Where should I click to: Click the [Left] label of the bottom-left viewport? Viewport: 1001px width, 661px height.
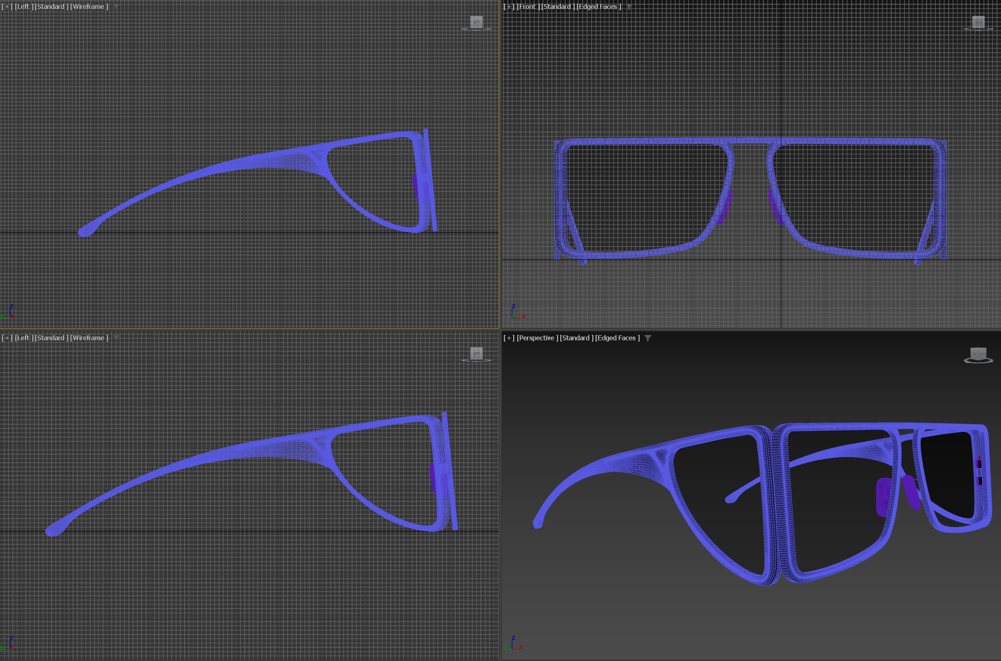24,338
